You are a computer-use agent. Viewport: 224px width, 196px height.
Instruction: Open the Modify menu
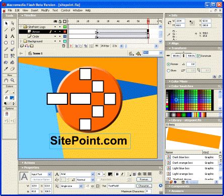[45, 11]
